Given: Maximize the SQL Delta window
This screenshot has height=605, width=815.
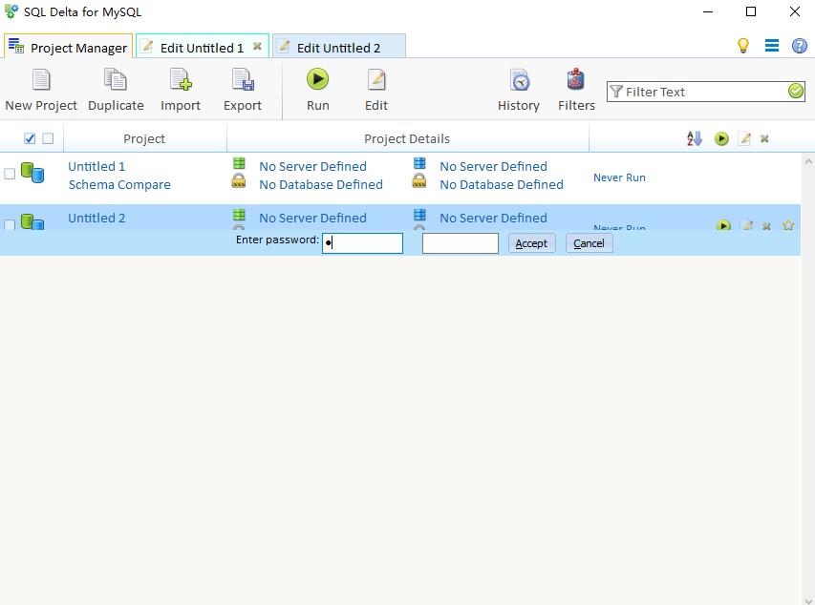Looking at the screenshot, I should [x=751, y=11].
